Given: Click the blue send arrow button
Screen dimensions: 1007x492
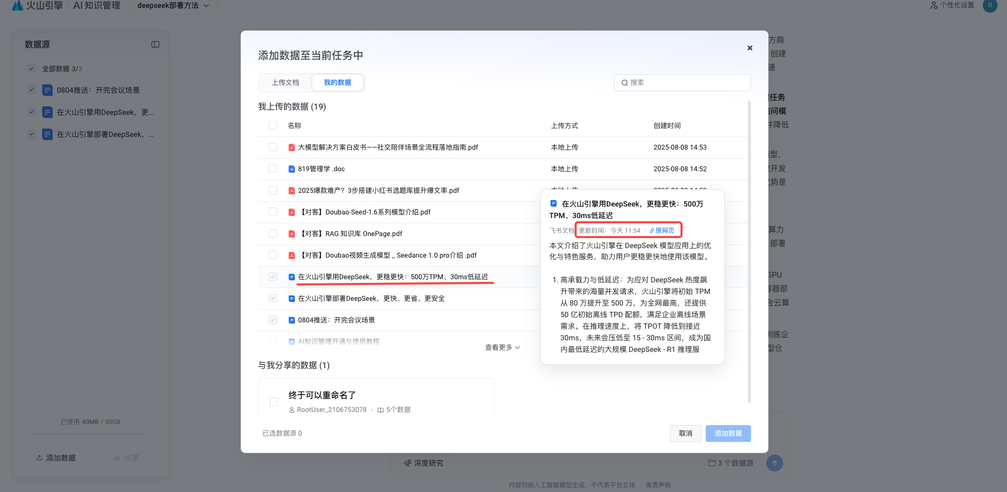Looking at the screenshot, I should click(x=774, y=463).
